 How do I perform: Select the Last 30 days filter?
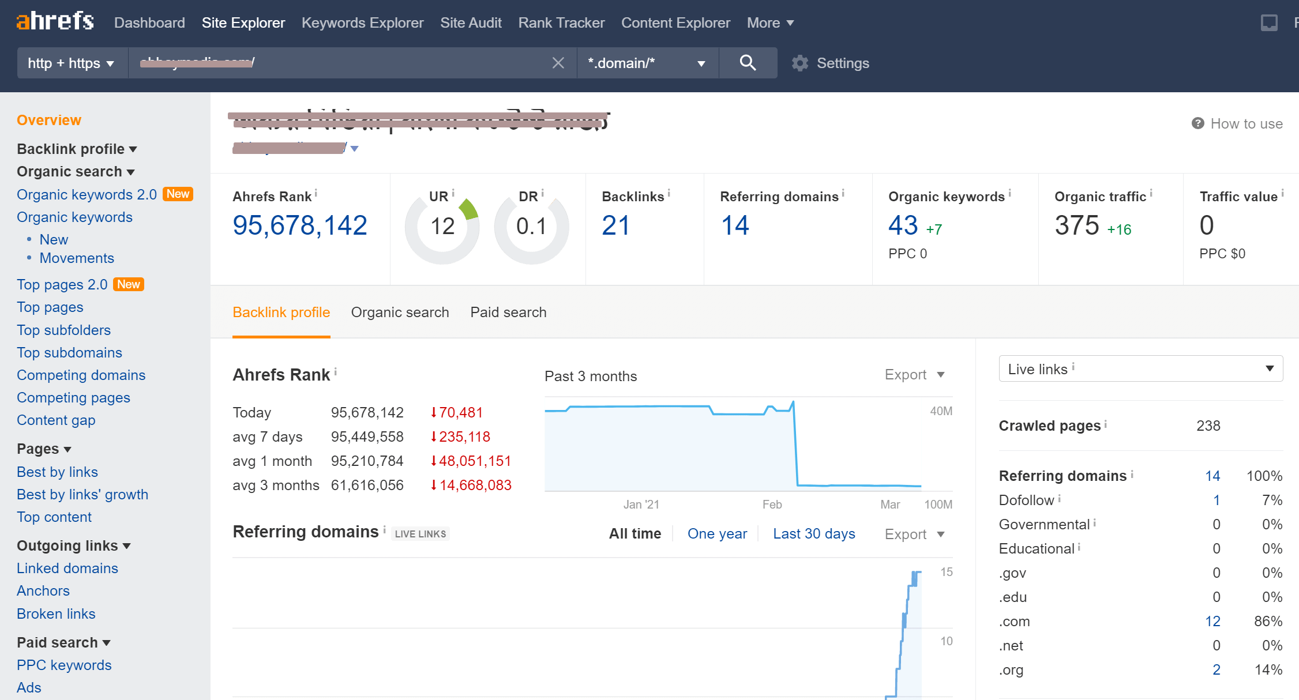[813, 535]
